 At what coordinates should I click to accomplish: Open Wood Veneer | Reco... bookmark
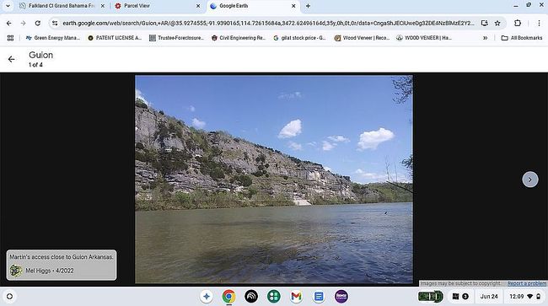[362, 38]
